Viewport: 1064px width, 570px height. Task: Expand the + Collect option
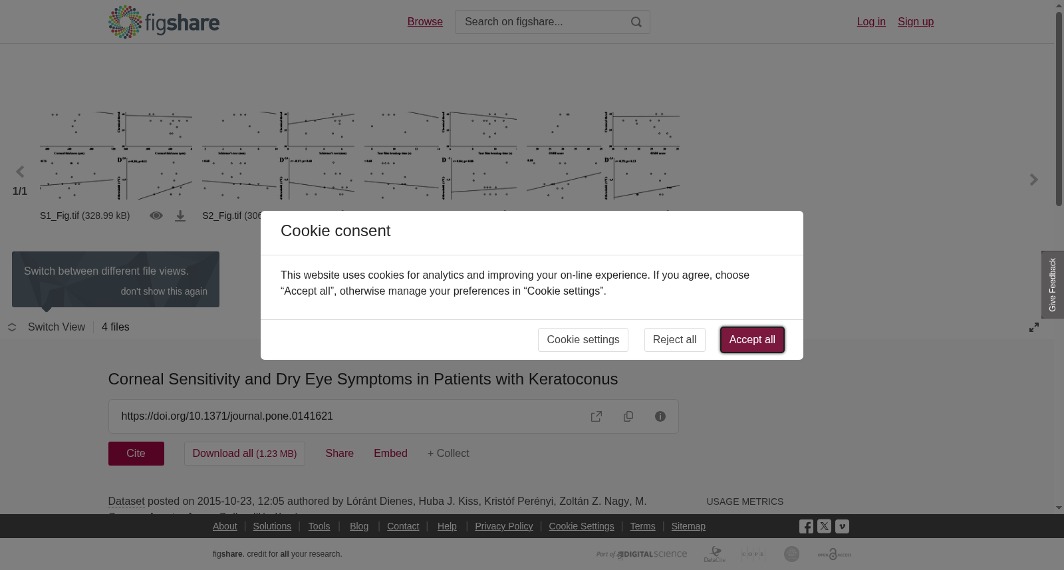coord(448,454)
